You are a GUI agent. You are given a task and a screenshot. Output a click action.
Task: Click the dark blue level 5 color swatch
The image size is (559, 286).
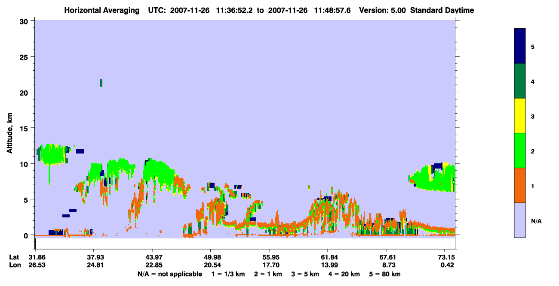520,46
